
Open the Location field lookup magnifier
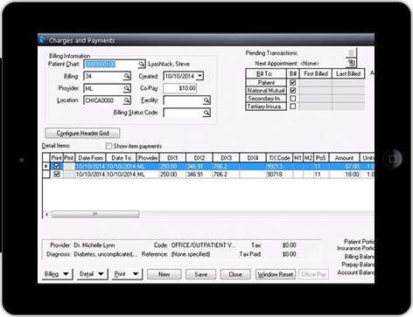tap(127, 100)
